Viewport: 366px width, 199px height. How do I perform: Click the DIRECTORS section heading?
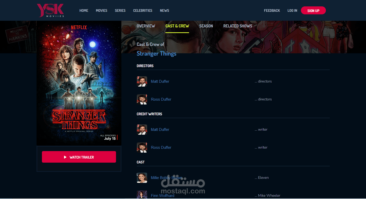(x=145, y=66)
